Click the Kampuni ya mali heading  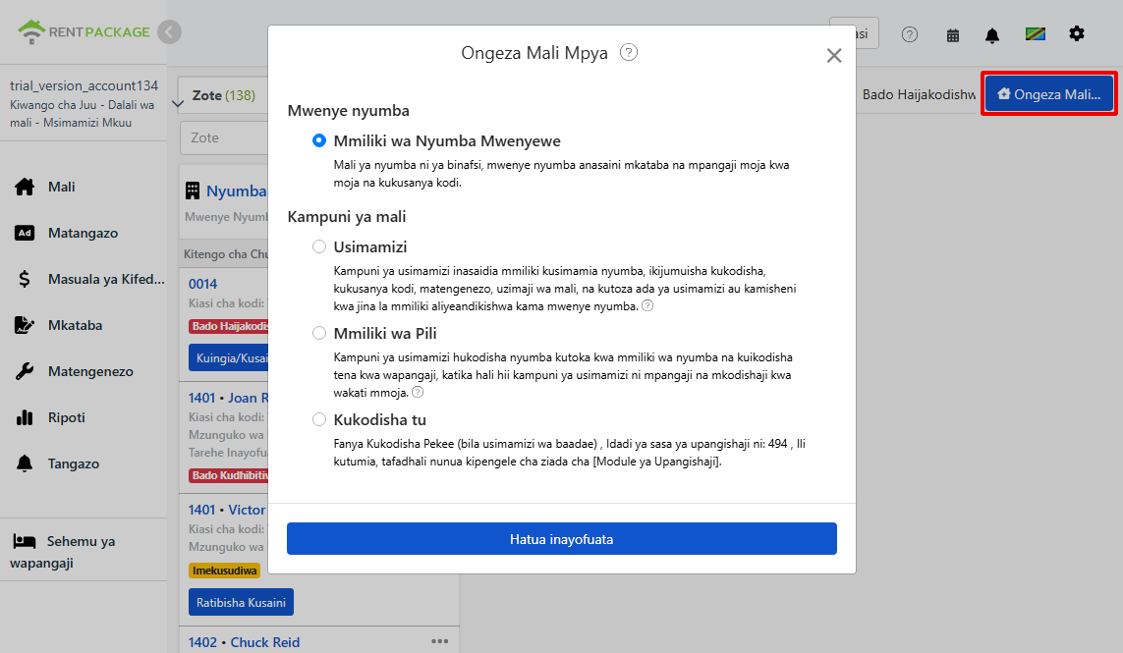[347, 217]
